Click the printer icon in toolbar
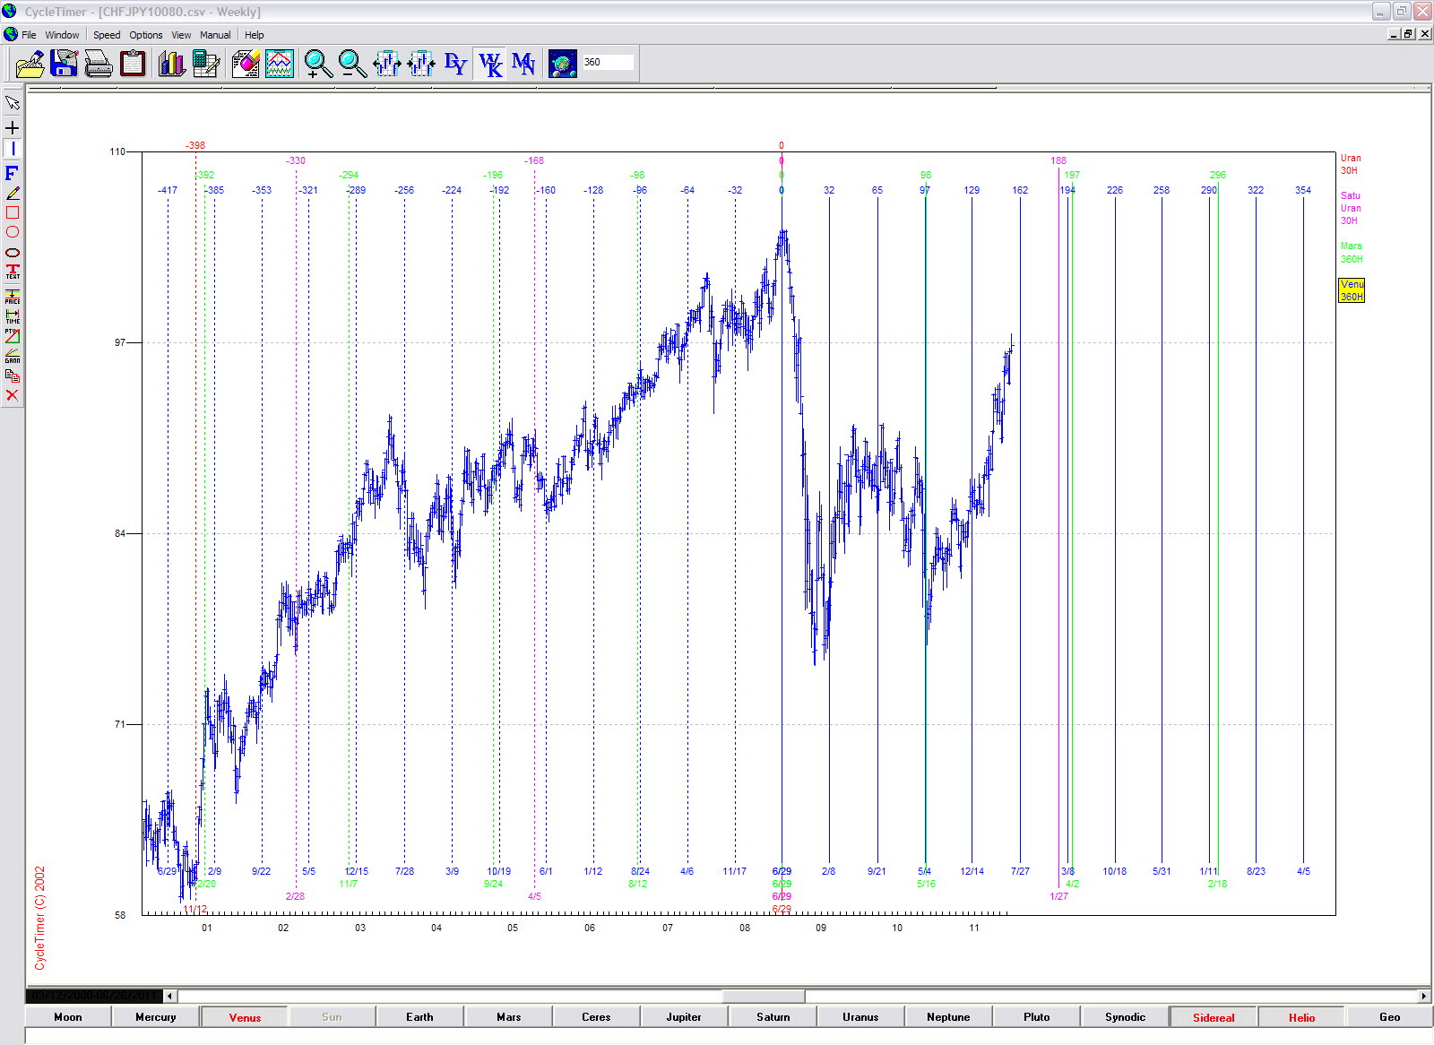This screenshot has width=1434, height=1045. coord(99,64)
